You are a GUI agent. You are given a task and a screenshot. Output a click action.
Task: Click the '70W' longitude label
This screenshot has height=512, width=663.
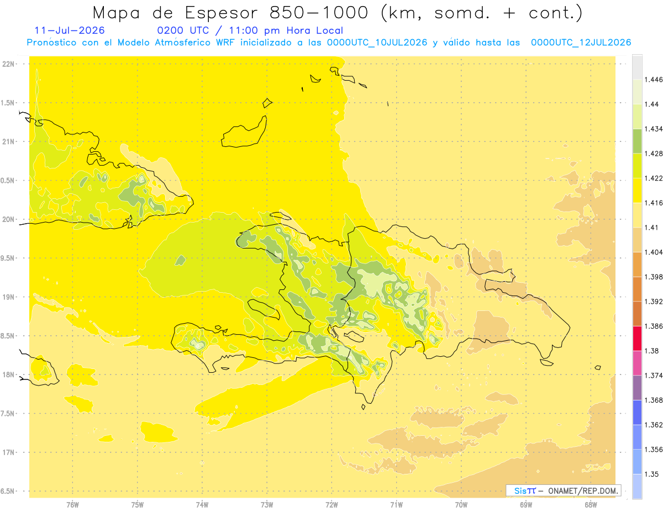pyautogui.click(x=461, y=505)
